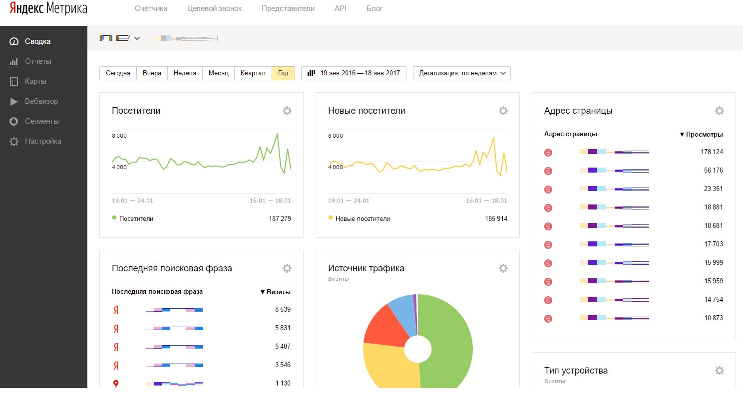Click the Яндекс Метрика logo
The height and width of the screenshot is (394, 743).
[48, 8]
